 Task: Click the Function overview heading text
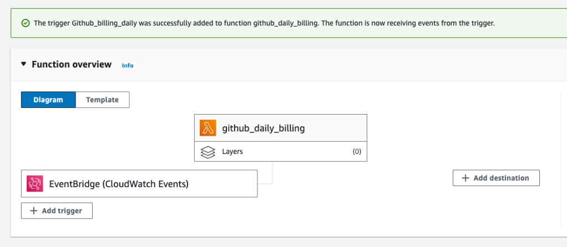point(72,64)
